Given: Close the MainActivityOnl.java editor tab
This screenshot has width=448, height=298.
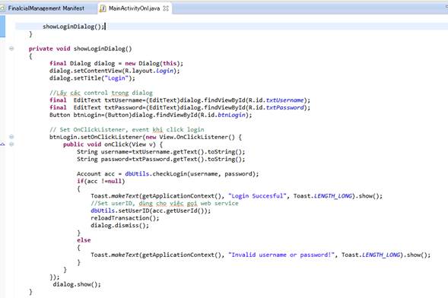Looking at the screenshot, I should [166, 8].
